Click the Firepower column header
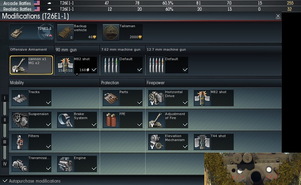The height and width of the screenshot is (185, 301). click(214, 83)
